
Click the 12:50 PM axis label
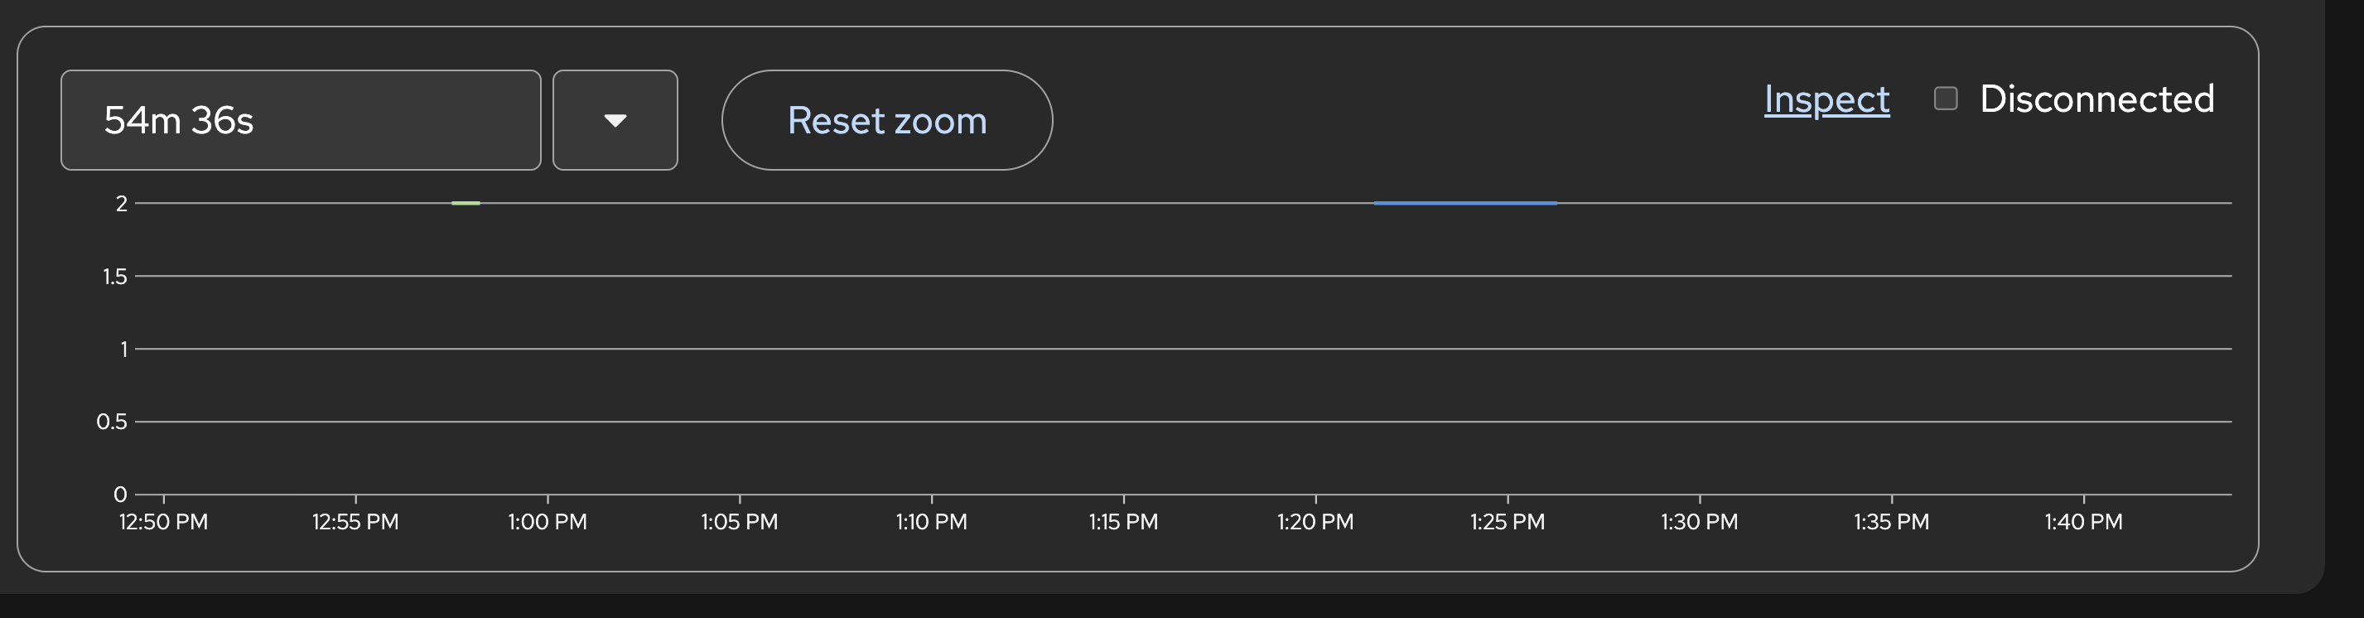pyautogui.click(x=163, y=522)
